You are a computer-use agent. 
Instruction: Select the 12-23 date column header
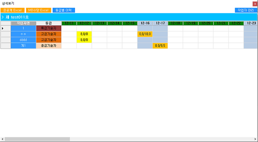coord(251,23)
